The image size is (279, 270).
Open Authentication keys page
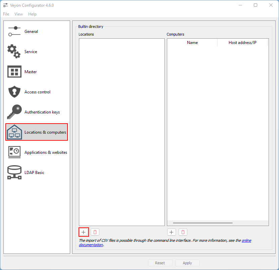(x=42, y=112)
